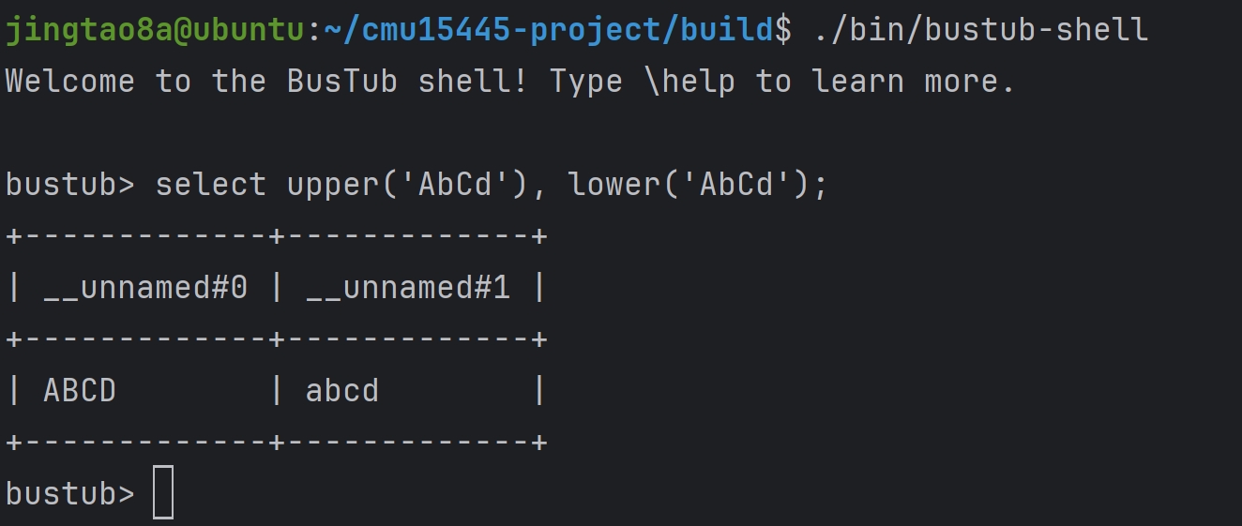The image size is (1242, 526).
Task: Click the last bustub> prompt text
Action: click(70, 493)
